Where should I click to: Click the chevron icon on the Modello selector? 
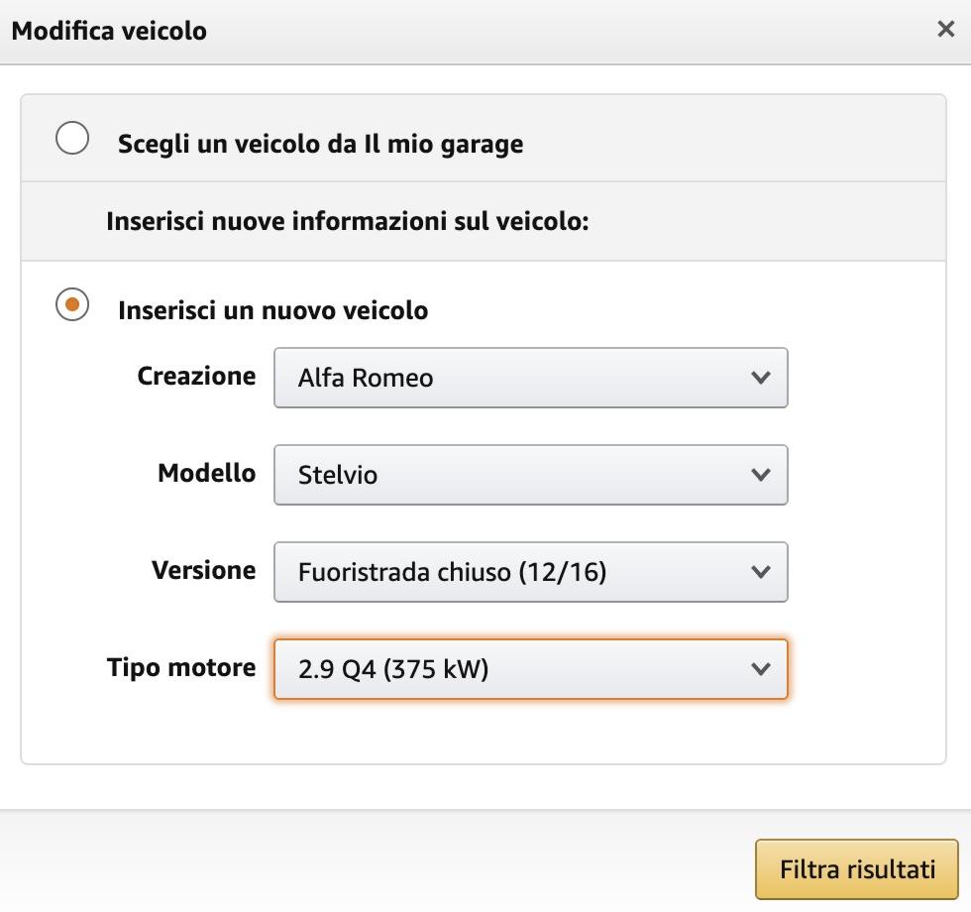[x=760, y=475]
